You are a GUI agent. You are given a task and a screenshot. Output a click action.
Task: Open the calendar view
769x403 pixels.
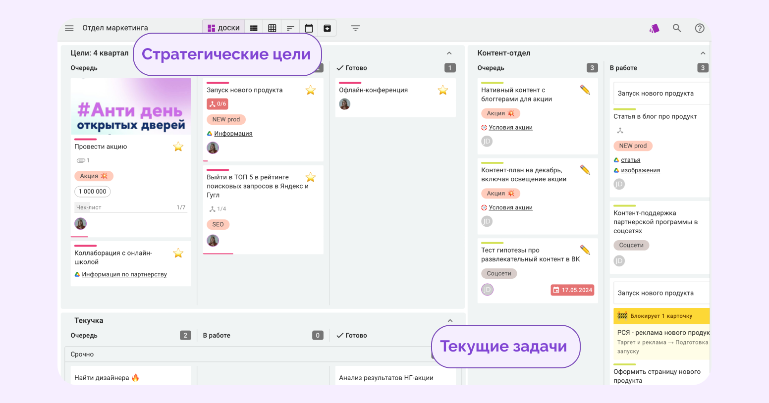coord(309,28)
